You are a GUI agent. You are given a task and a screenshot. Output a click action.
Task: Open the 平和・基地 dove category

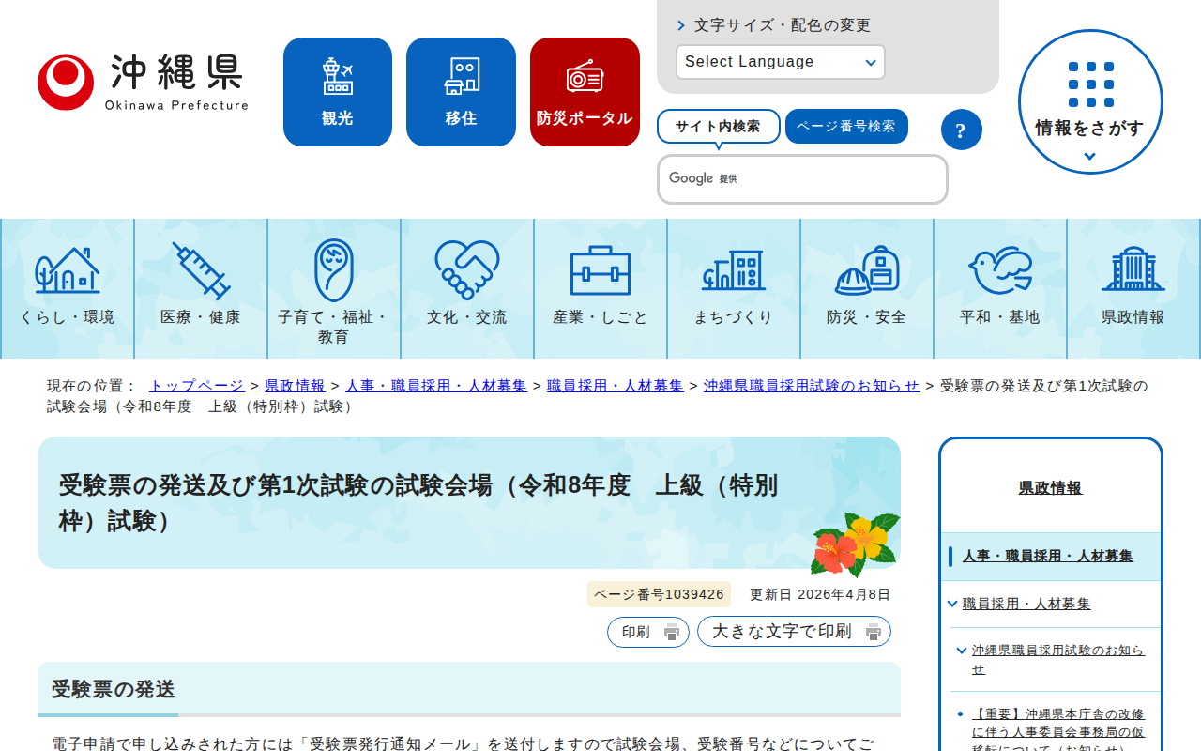(x=1000, y=288)
